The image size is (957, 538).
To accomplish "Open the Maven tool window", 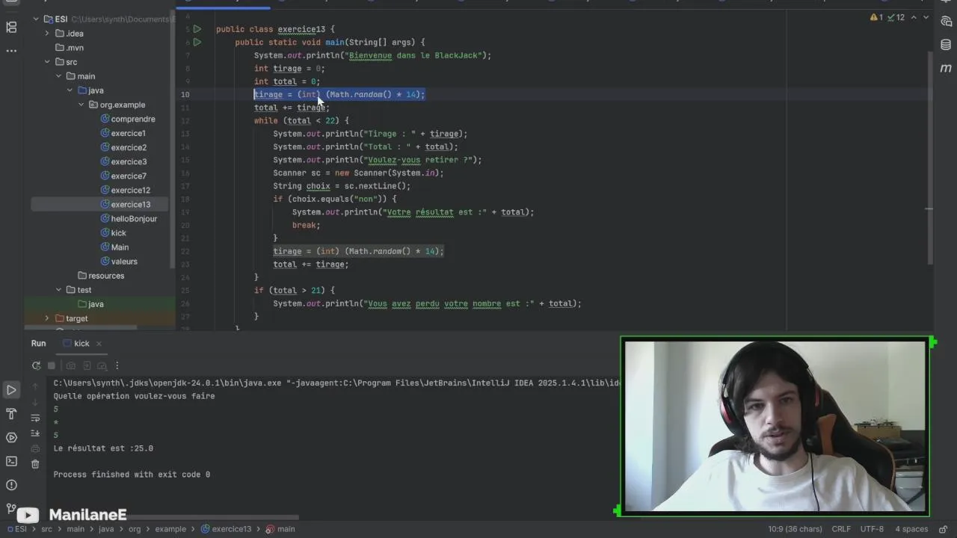I will pos(946,68).
